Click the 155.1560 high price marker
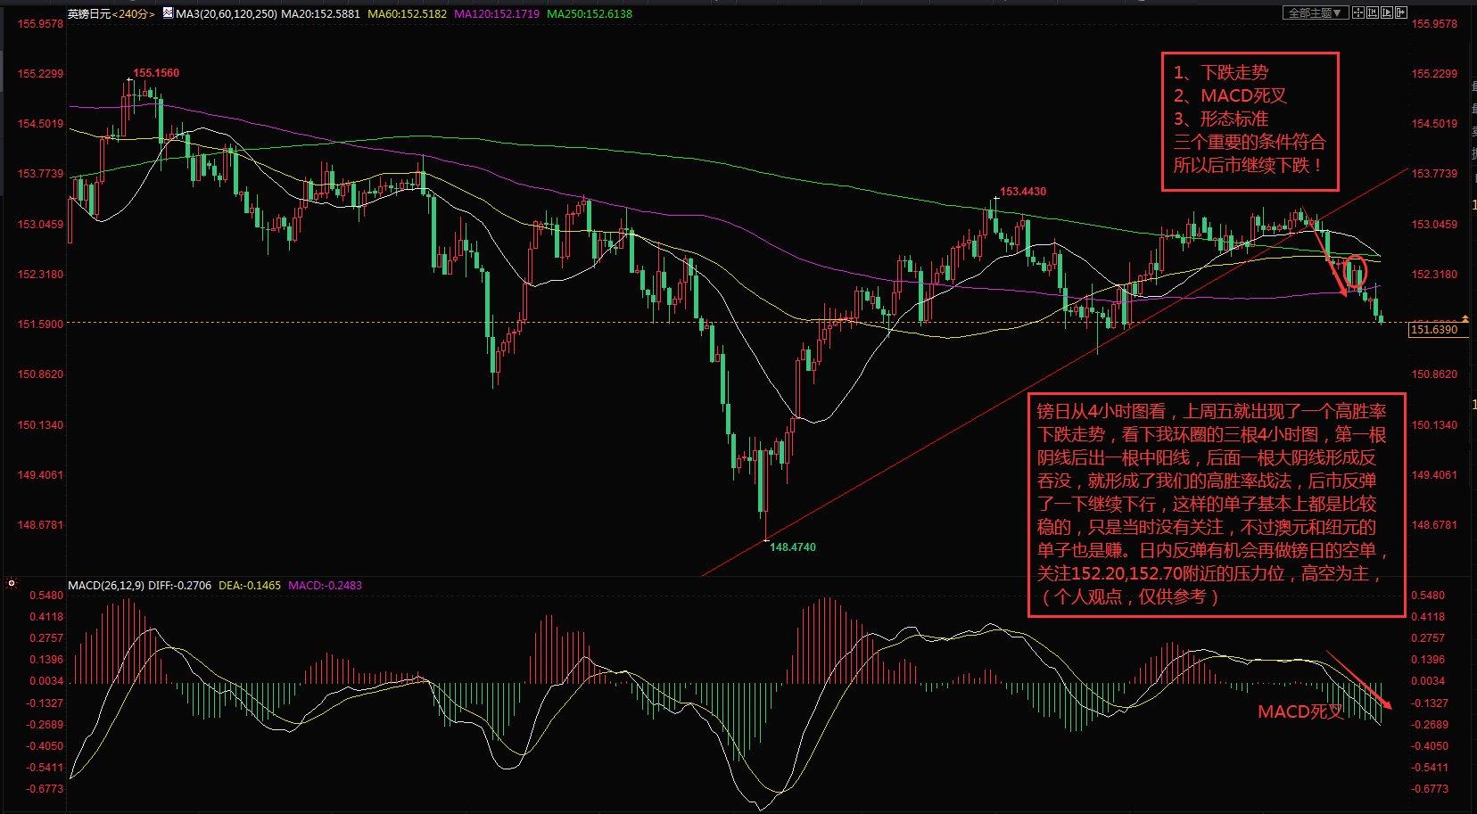1477x814 pixels. point(156,73)
